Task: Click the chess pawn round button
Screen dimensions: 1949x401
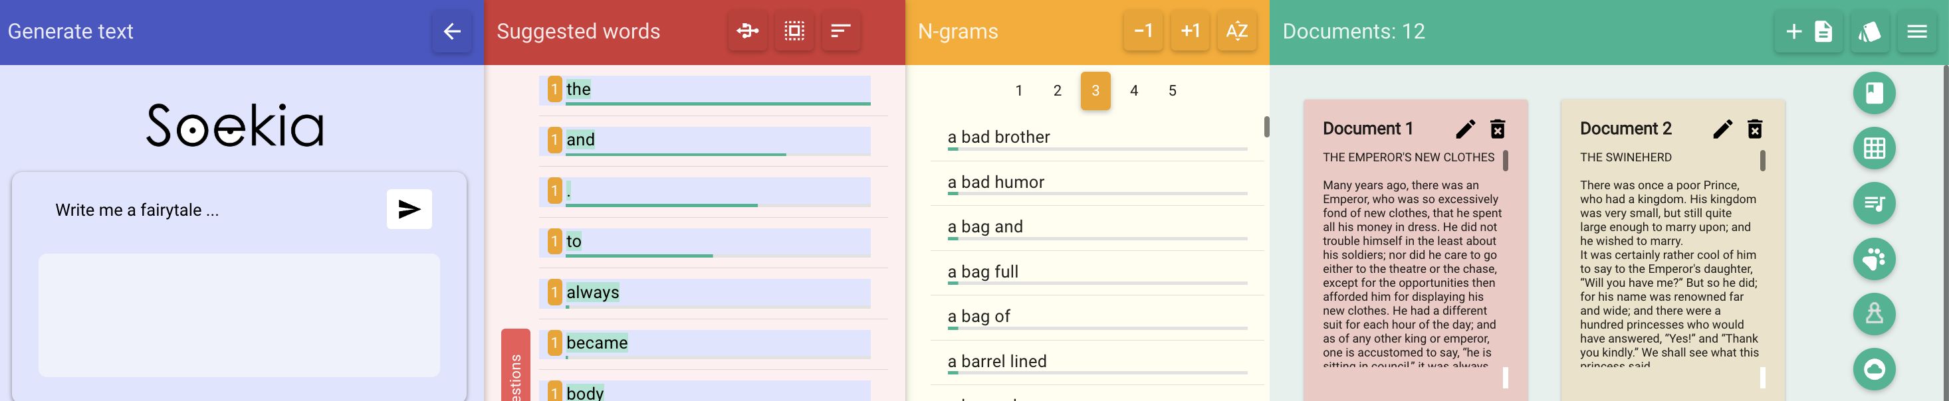Action: (1874, 313)
